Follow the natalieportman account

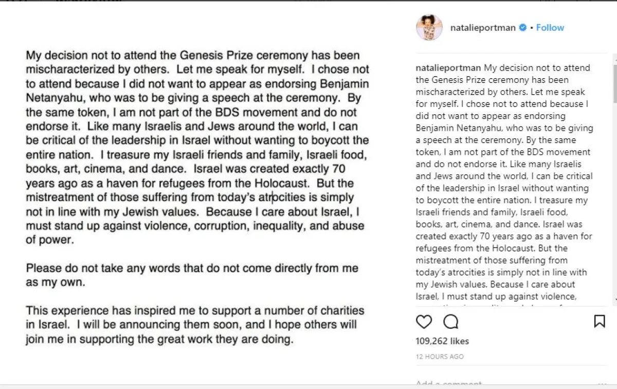(550, 28)
